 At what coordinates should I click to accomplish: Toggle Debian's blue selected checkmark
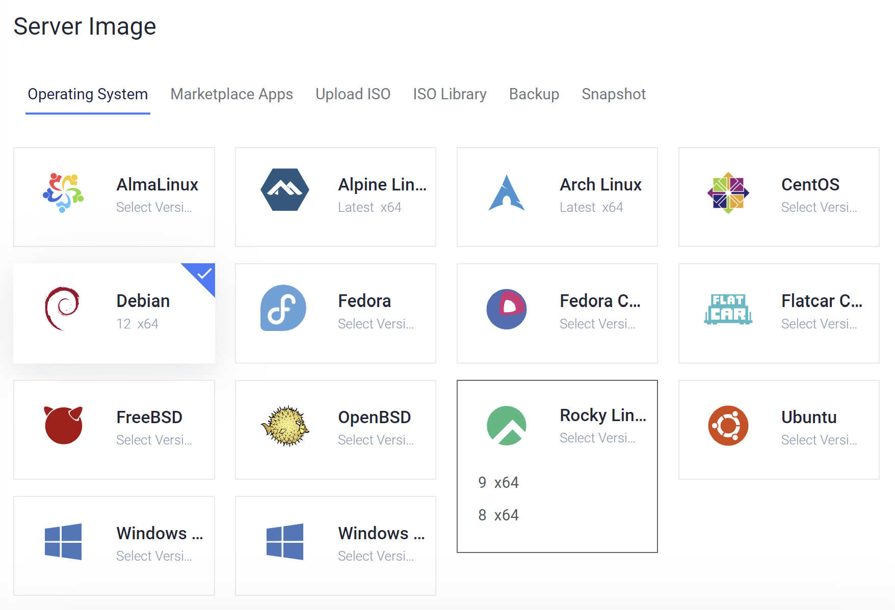(x=203, y=275)
